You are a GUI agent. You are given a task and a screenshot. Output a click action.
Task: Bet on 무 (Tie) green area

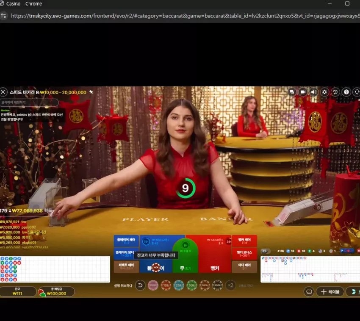[185, 256]
